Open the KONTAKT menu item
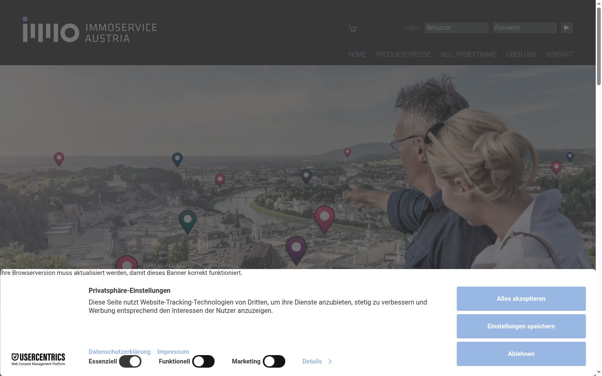The width and height of the screenshot is (602, 376). pos(559,54)
